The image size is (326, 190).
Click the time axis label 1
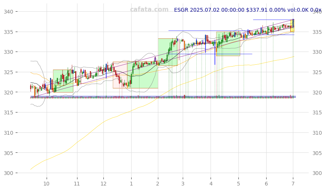[131, 184]
